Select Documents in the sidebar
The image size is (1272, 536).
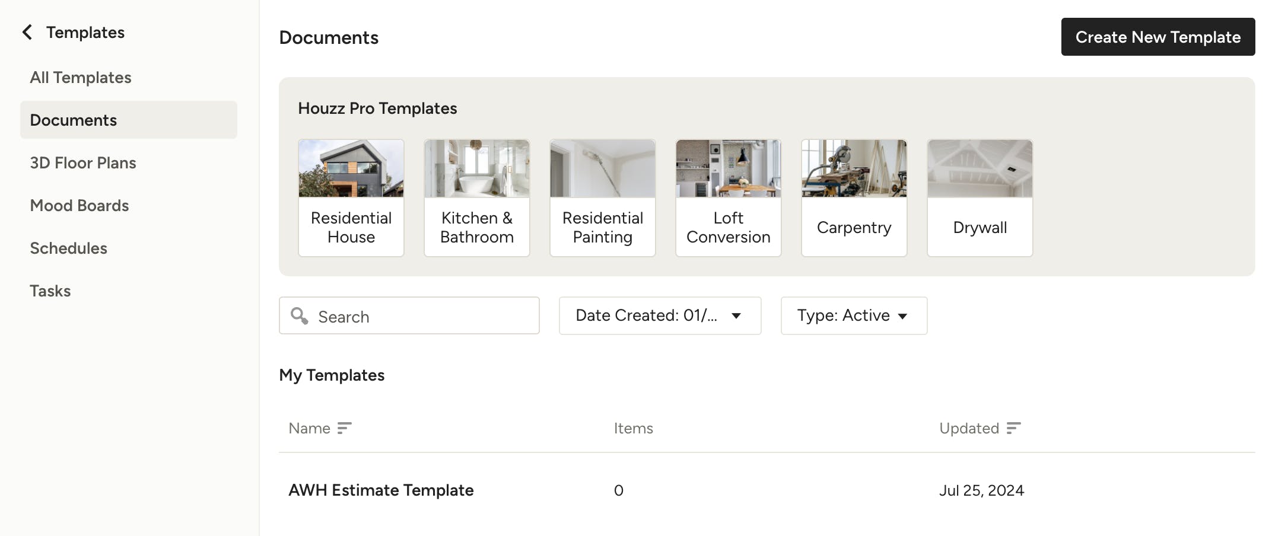tap(74, 120)
